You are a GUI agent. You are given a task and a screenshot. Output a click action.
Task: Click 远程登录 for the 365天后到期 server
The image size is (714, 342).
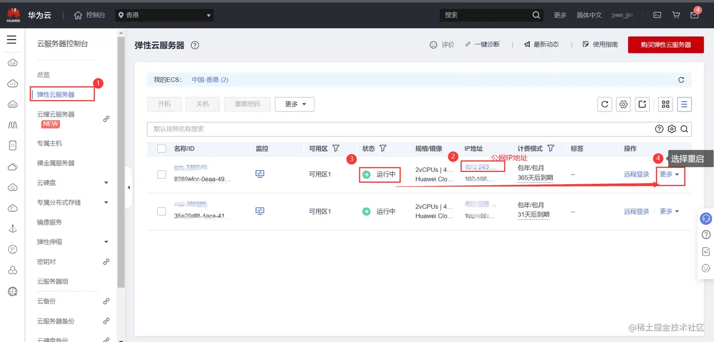click(x=637, y=174)
